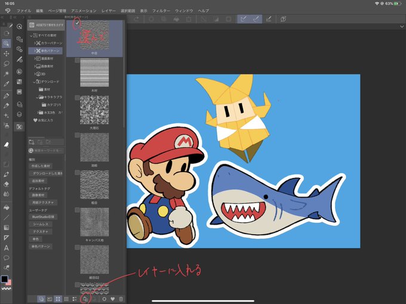Open the フィルター menu

pyautogui.click(x=161, y=11)
